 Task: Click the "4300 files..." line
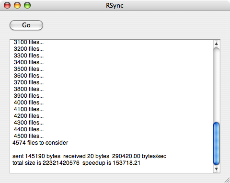click(29, 123)
